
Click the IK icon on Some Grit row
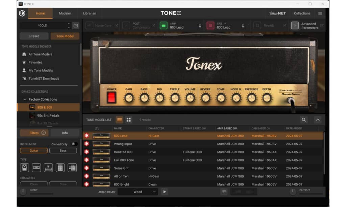point(86,168)
